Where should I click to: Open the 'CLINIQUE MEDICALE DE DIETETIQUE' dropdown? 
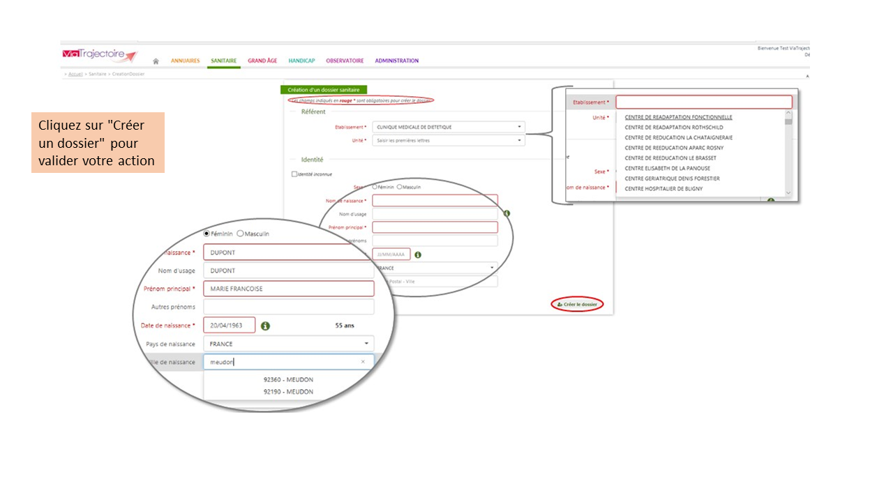[449, 127]
